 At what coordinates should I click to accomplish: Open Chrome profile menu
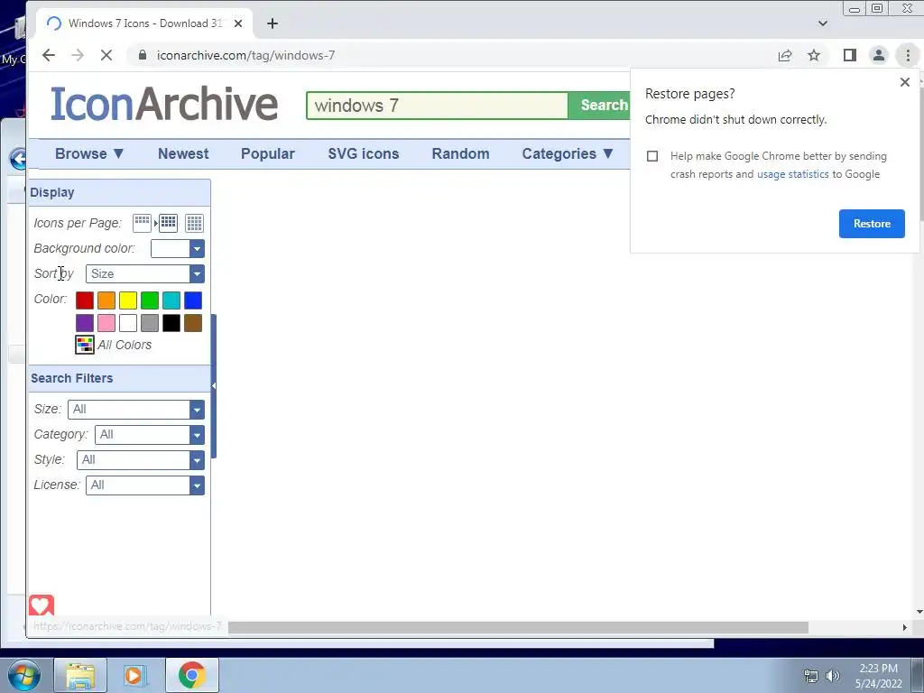878,55
